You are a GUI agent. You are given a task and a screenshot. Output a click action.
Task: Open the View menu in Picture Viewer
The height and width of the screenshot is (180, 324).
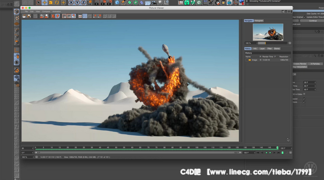pyautogui.click(x=38, y=11)
